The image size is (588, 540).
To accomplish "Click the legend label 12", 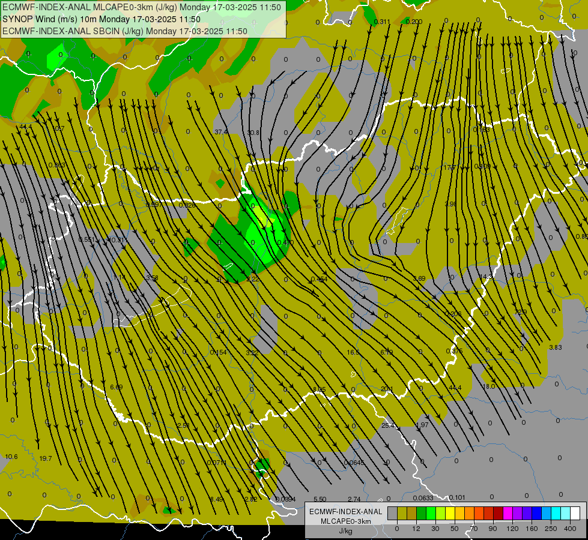I will coord(416,529).
